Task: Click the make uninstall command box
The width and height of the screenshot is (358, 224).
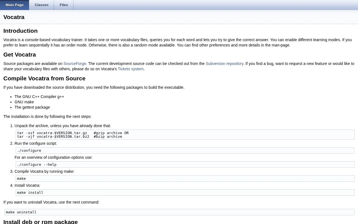Action: pos(180,212)
